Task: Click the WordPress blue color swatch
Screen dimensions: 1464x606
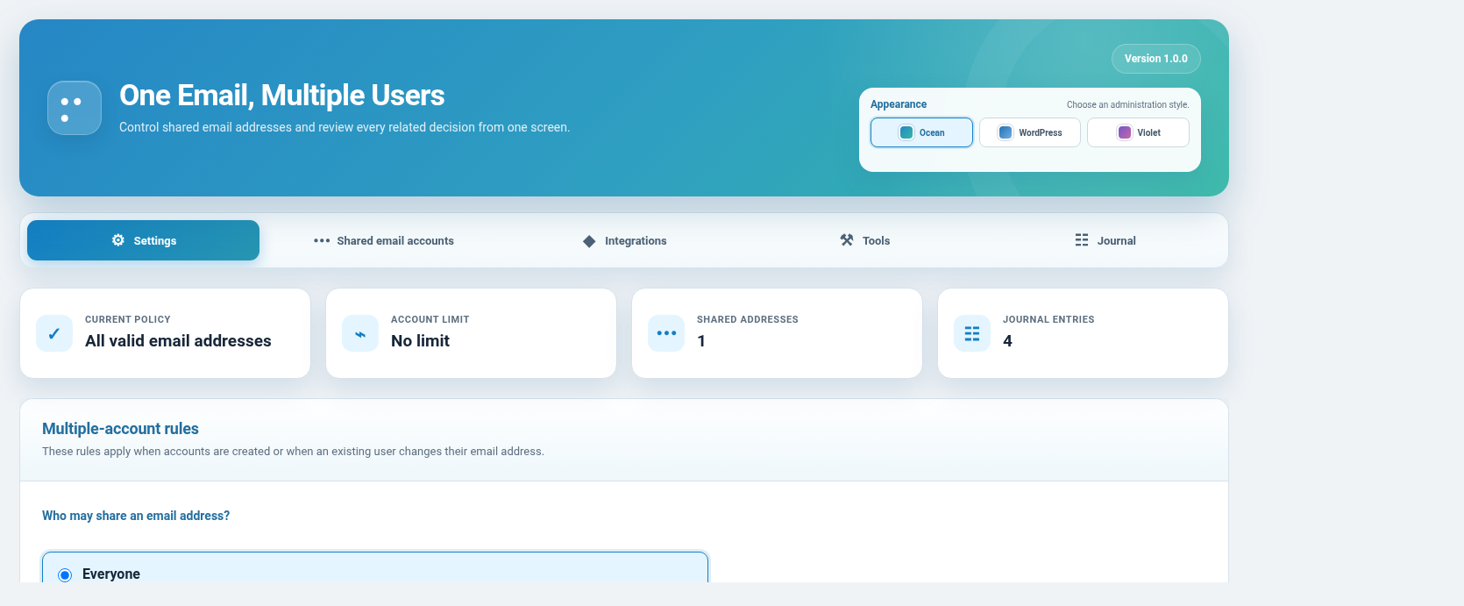Action: 1006,132
